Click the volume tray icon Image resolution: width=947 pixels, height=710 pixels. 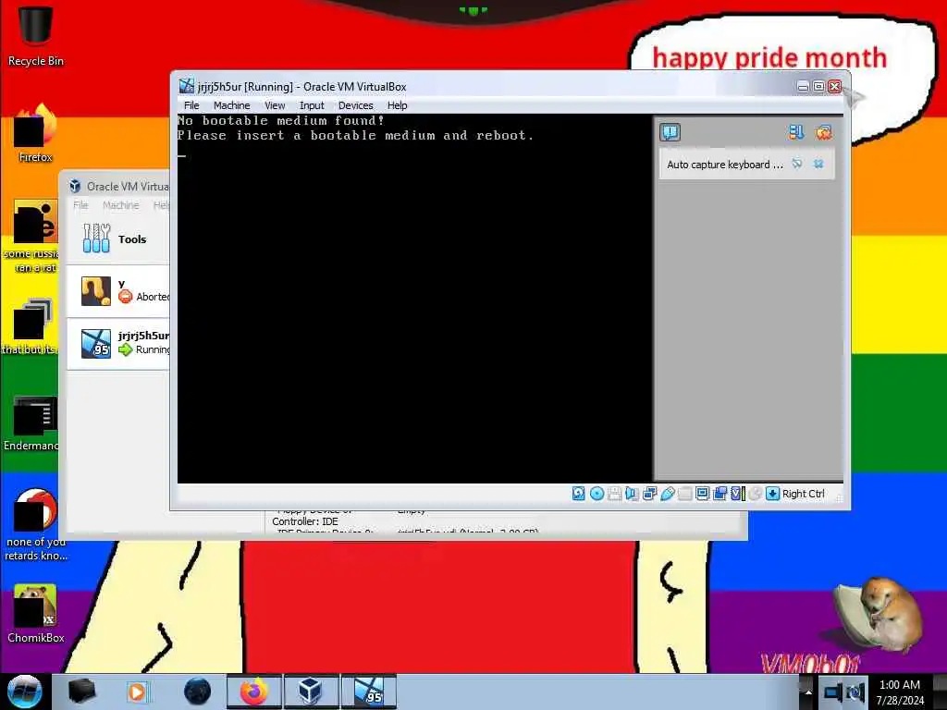click(x=855, y=692)
